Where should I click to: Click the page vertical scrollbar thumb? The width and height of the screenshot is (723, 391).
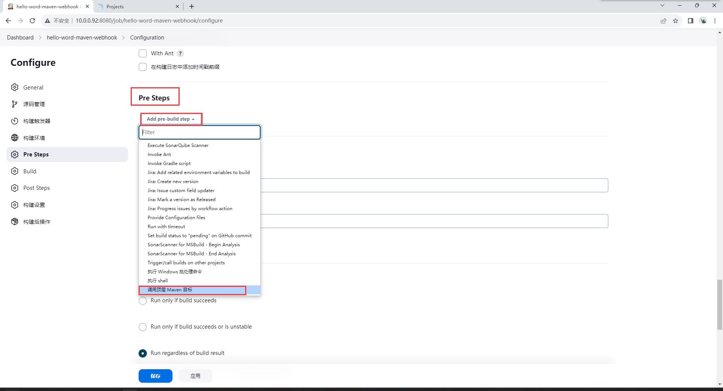(720, 305)
